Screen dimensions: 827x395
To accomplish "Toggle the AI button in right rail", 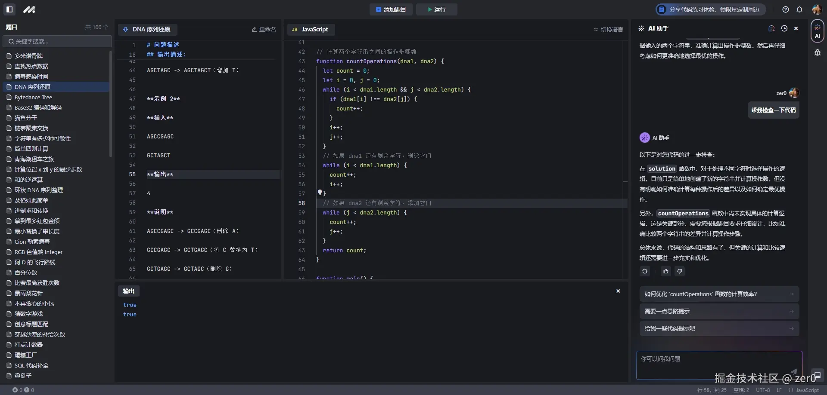I will pos(817,31).
